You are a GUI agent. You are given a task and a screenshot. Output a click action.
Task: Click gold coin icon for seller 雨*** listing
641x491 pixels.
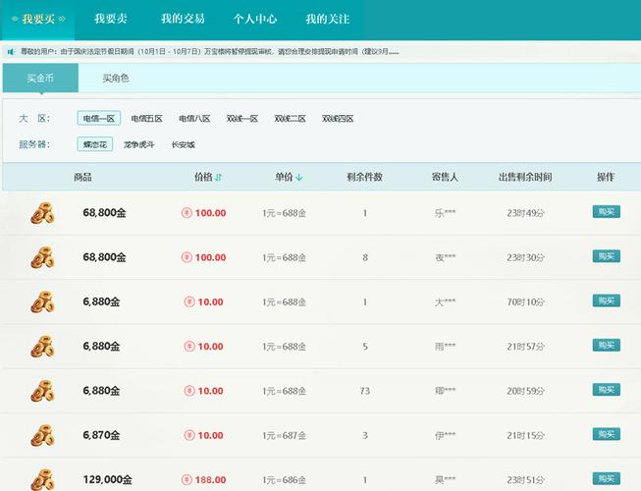pos(42,347)
